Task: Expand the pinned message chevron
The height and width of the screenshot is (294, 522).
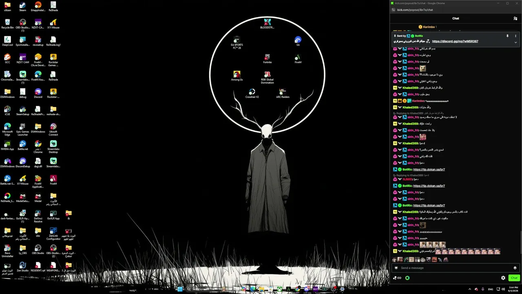Action: coord(515,42)
